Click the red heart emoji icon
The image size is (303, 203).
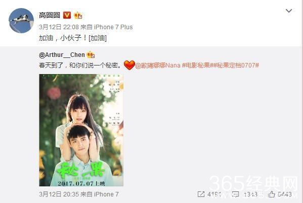click(129, 65)
